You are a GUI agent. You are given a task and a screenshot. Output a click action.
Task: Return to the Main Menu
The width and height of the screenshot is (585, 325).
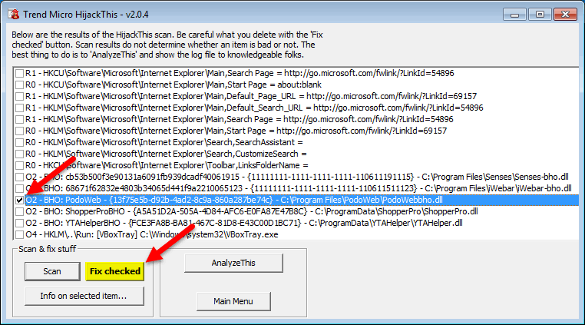coord(233,301)
